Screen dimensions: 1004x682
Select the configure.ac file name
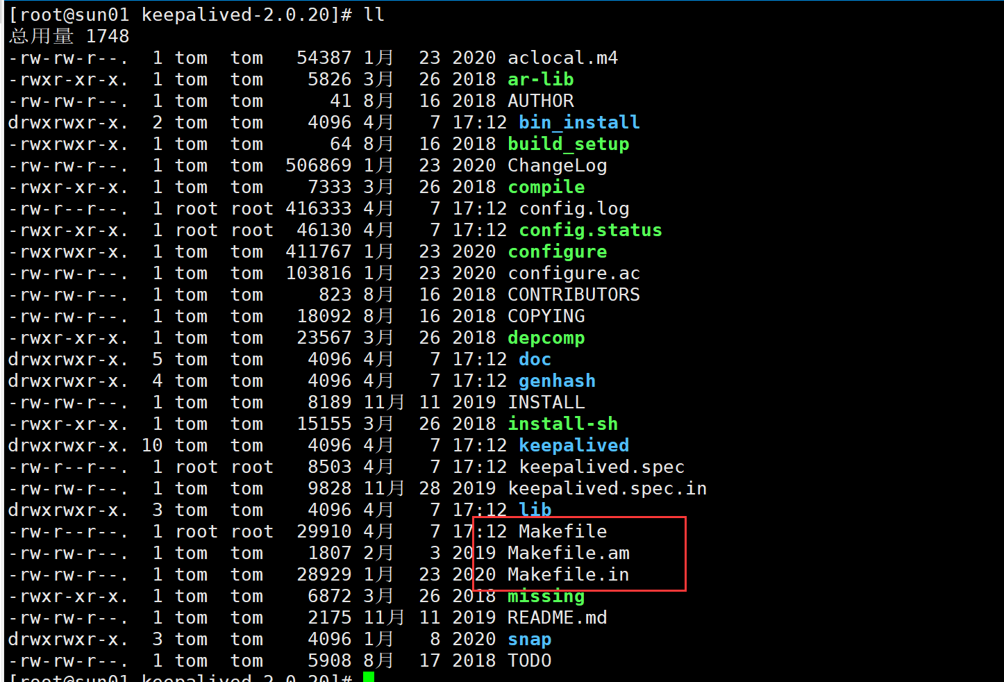[574, 273]
